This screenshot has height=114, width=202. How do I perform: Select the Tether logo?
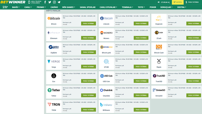(54, 90)
